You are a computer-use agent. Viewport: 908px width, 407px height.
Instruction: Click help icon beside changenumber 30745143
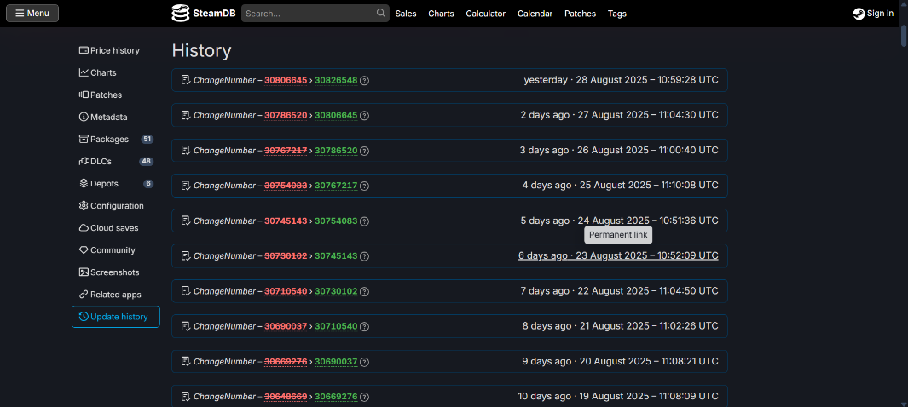364,255
